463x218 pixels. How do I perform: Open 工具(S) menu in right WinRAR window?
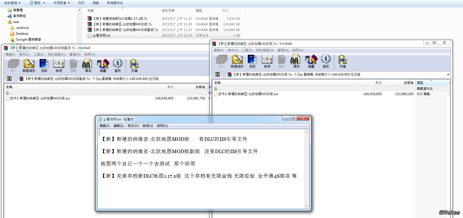(247, 50)
